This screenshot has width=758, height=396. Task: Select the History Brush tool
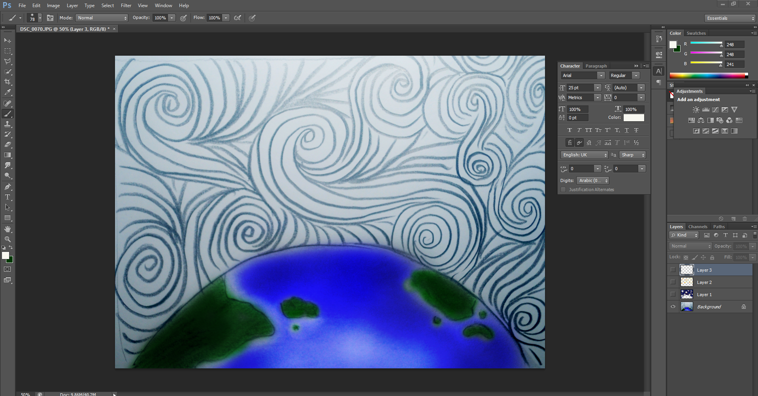pos(8,134)
